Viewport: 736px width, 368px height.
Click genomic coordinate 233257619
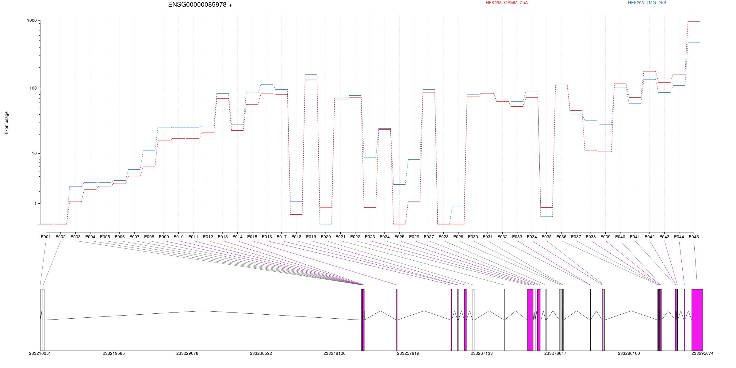click(x=408, y=354)
